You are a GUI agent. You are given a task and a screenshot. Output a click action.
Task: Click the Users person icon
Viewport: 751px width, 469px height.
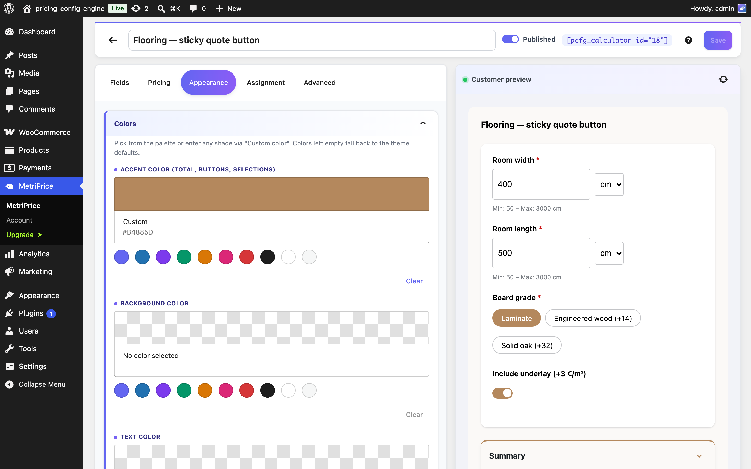[9, 331]
